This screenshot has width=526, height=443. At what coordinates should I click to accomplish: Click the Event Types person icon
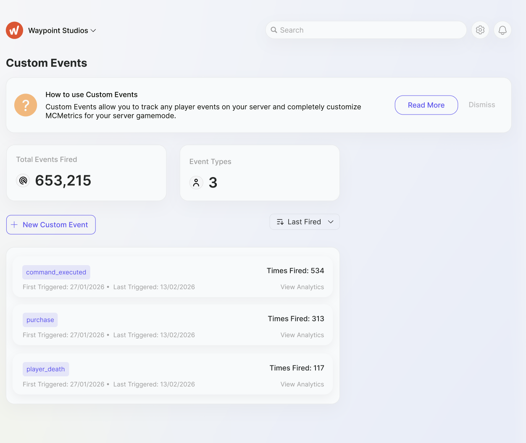(196, 182)
